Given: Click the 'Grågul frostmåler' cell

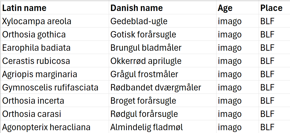Looking at the screenshot, I should (144, 74).
